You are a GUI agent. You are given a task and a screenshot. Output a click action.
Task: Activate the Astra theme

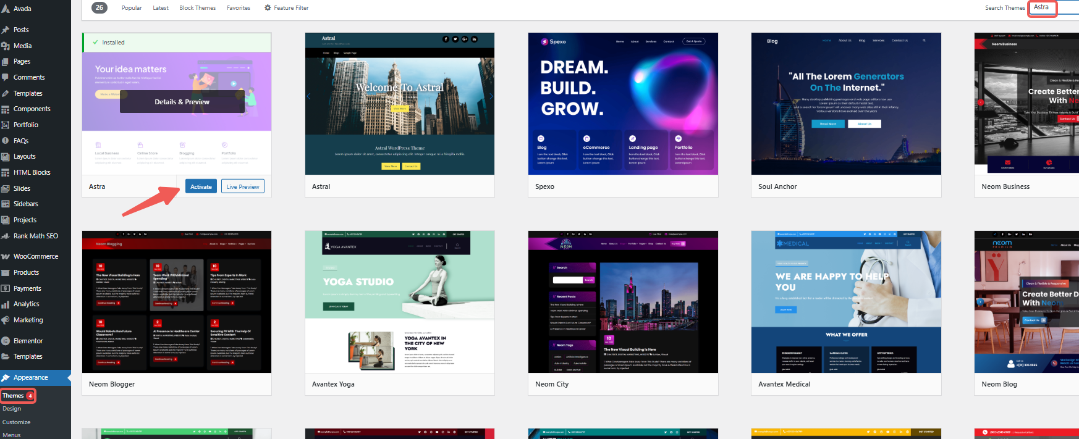pyautogui.click(x=201, y=186)
